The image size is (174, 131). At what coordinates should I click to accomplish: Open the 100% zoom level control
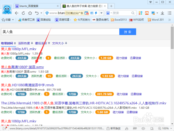click(x=165, y=128)
